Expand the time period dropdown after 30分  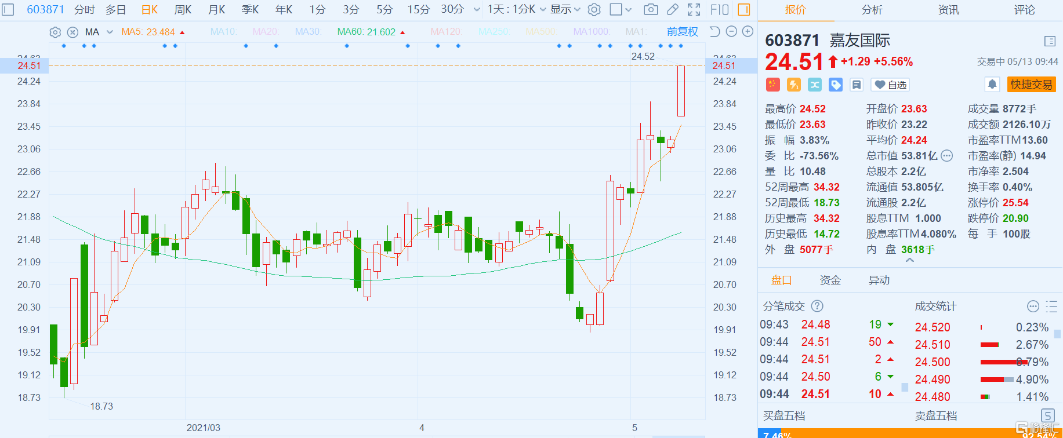coord(477,9)
